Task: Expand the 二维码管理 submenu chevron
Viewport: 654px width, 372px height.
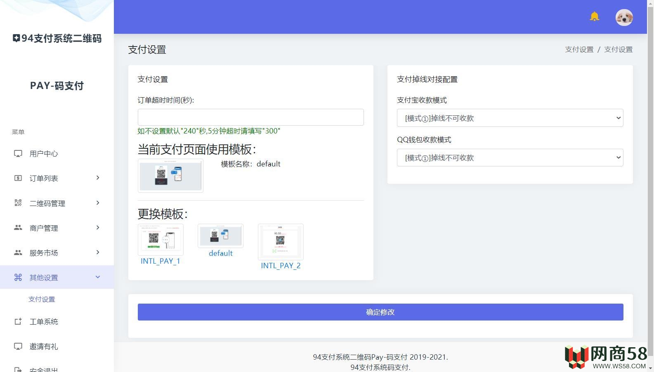Action: pos(98,203)
